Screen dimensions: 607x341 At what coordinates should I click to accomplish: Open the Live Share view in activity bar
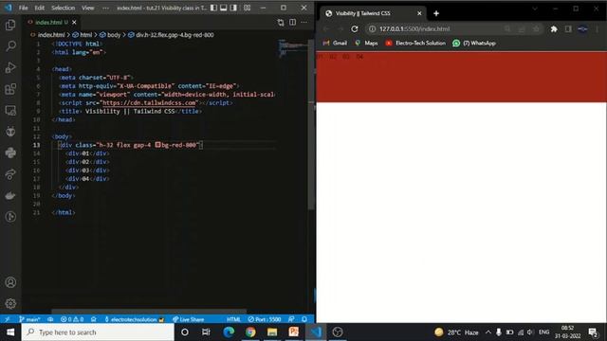[10, 174]
